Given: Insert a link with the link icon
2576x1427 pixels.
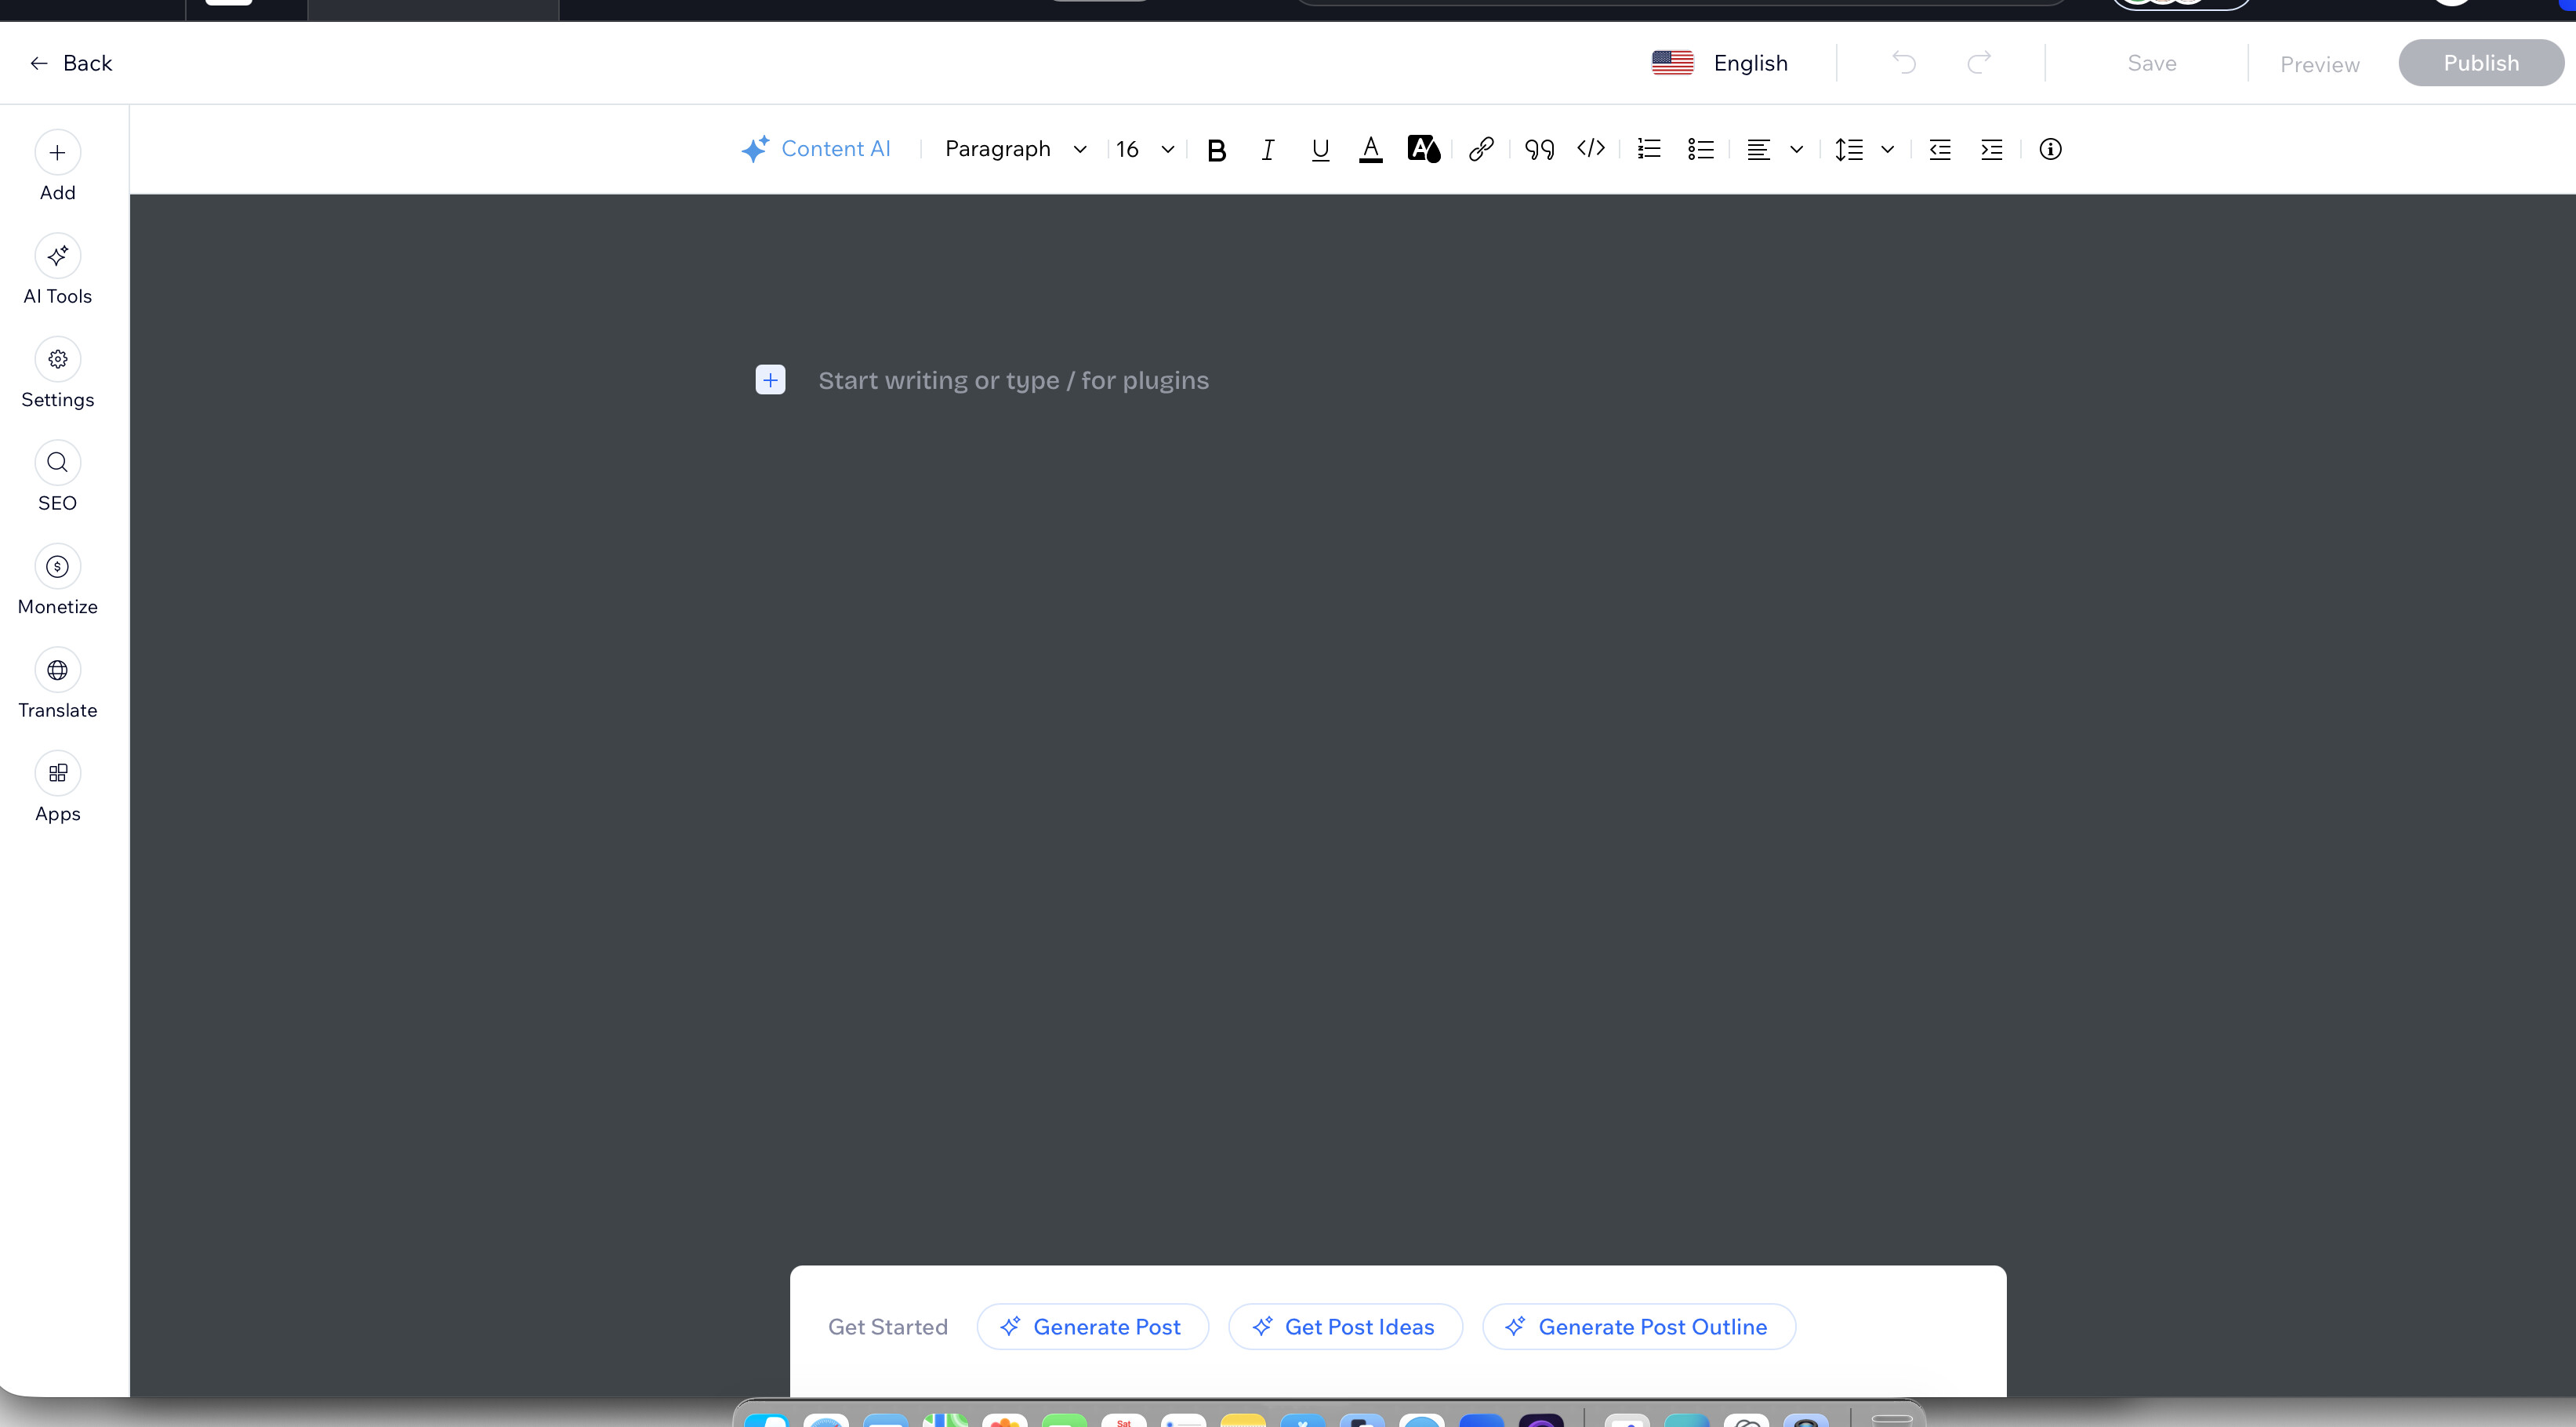Looking at the screenshot, I should click(x=1481, y=150).
